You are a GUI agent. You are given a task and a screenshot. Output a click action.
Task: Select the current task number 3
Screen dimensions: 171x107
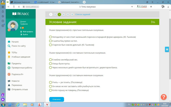click(x=59, y=14)
